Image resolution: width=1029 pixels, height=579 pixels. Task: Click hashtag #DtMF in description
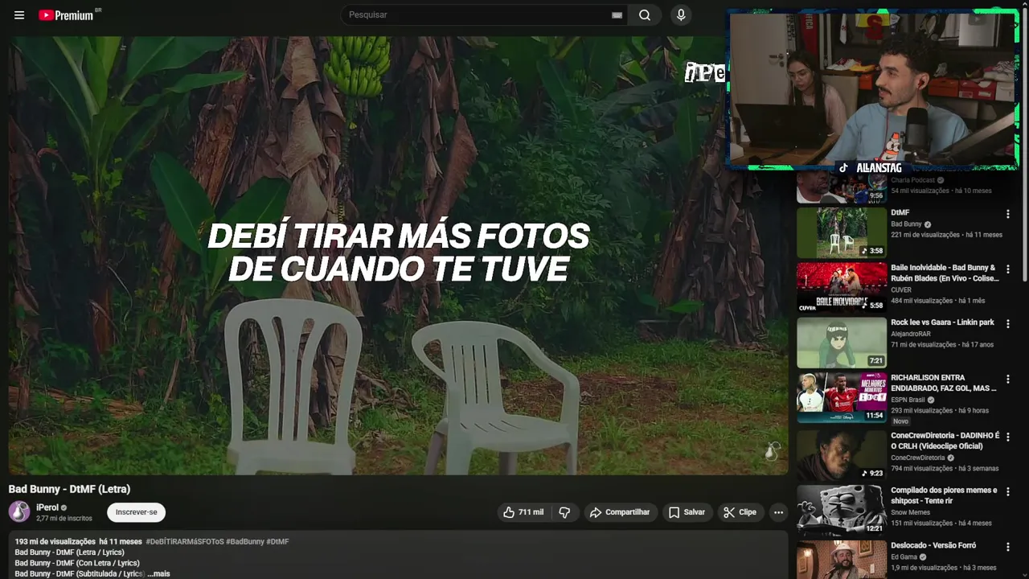click(x=278, y=542)
